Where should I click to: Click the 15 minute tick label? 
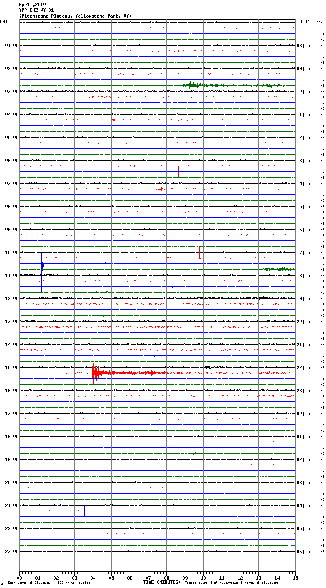pos(295,578)
